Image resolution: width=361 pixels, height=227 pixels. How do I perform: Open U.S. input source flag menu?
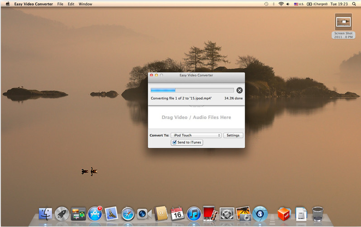pos(299,4)
